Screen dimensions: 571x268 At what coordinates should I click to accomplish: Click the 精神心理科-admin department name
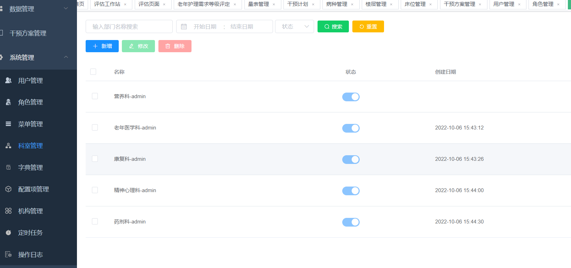(x=135, y=190)
